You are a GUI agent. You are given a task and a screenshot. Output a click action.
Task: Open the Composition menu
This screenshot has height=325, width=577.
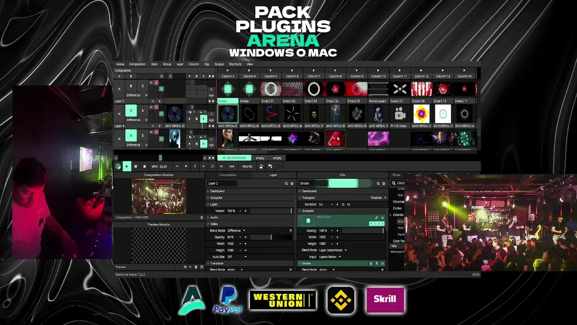click(x=137, y=64)
